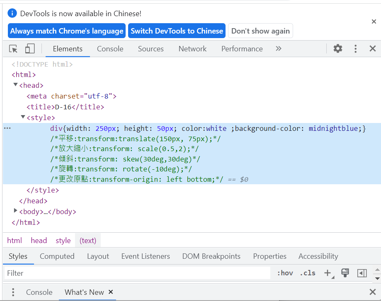Click the styles pane scroll up arrow
Viewport: 381px width, 301px height.
point(377,270)
